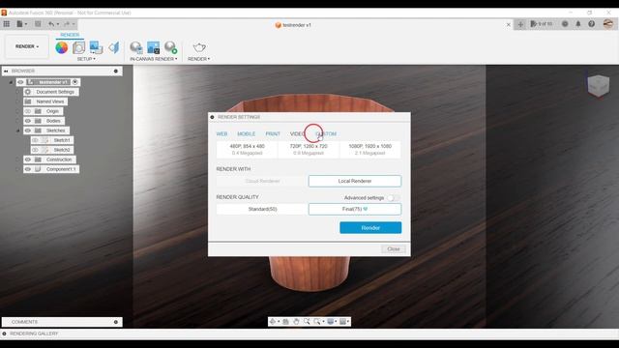Choose 1080P 1920 x 1080 resolution
This screenshot has width=619, height=348.
pos(369,150)
